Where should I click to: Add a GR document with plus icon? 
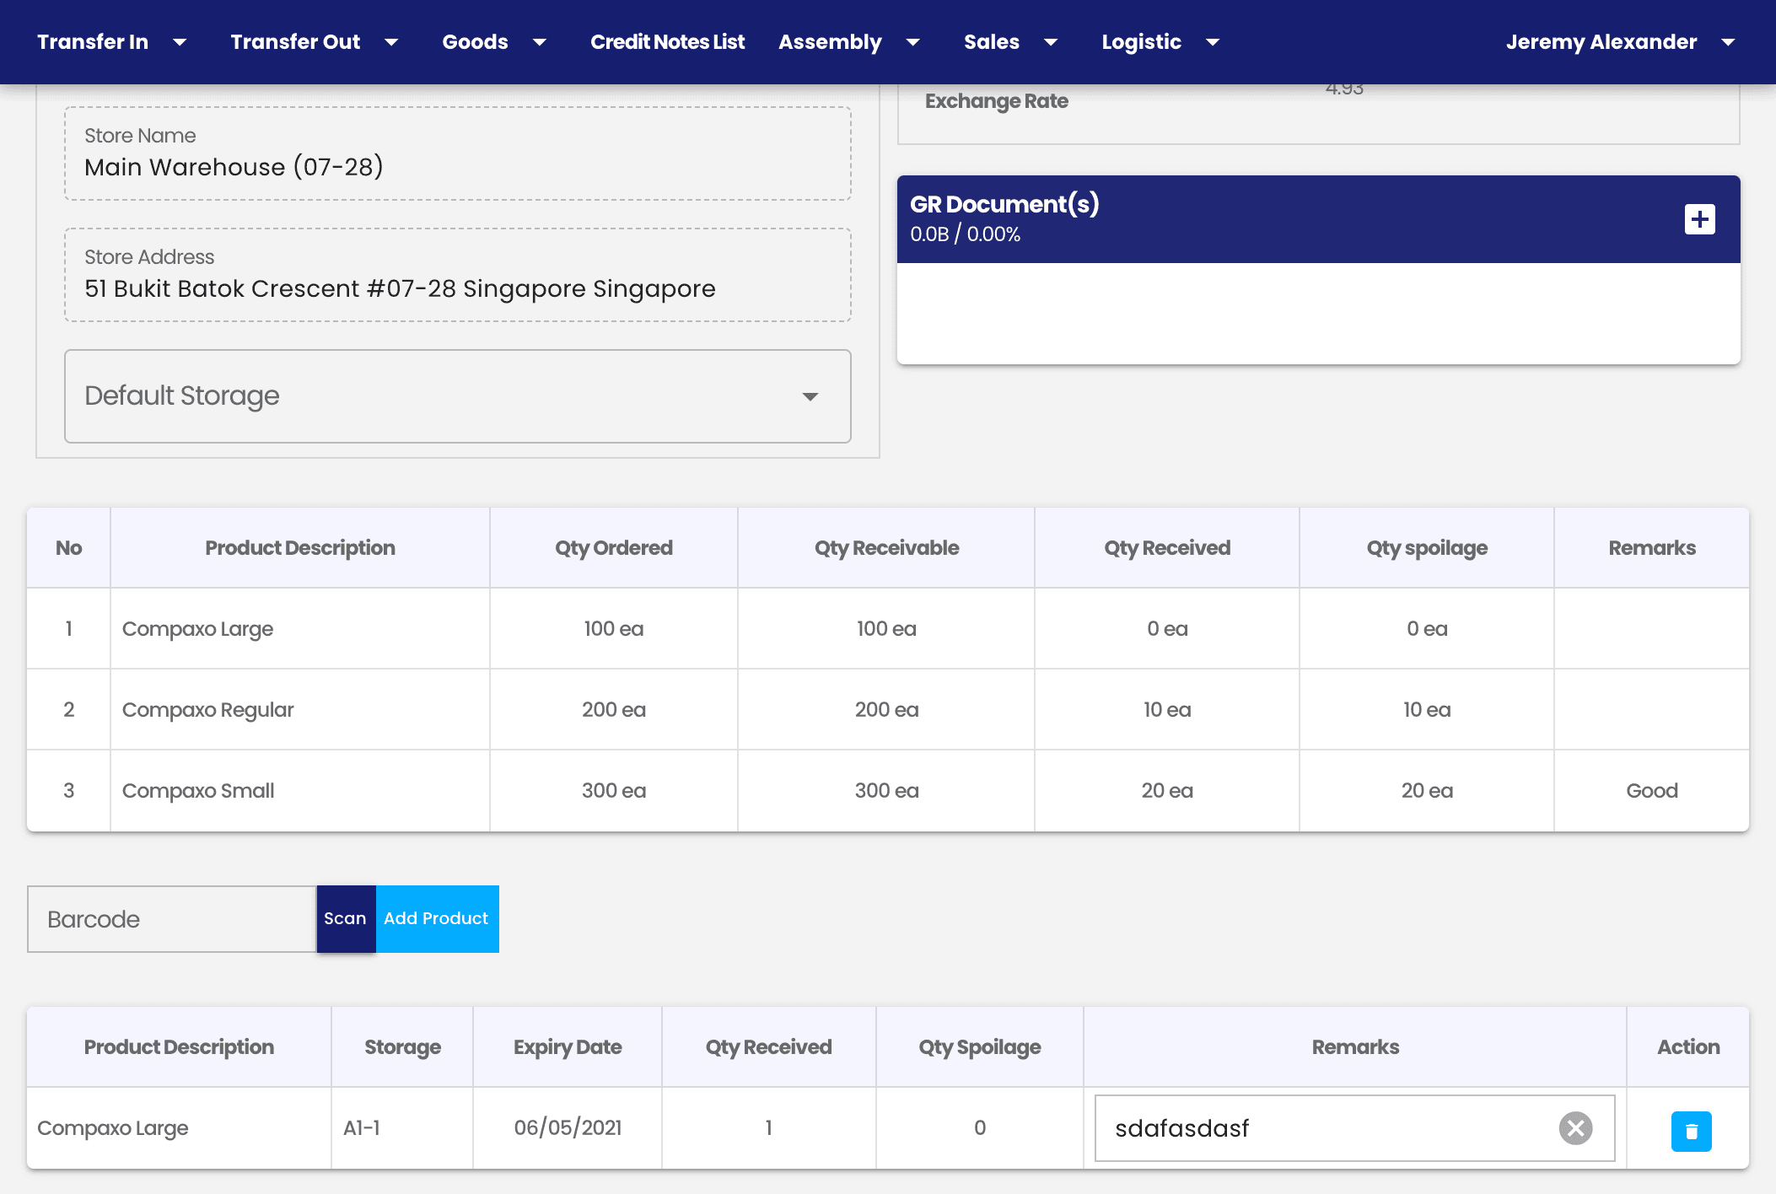click(1699, 219)
